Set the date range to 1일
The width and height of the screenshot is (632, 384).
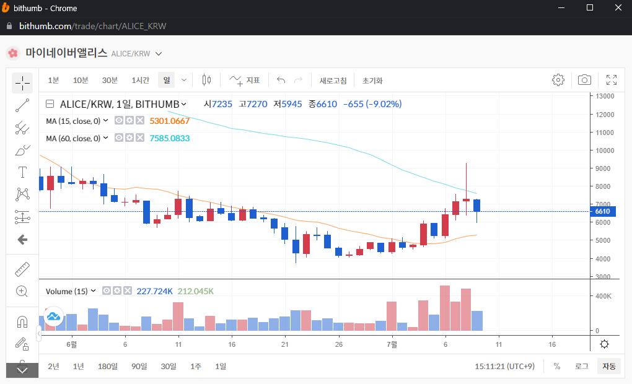[x=221, y=366]
